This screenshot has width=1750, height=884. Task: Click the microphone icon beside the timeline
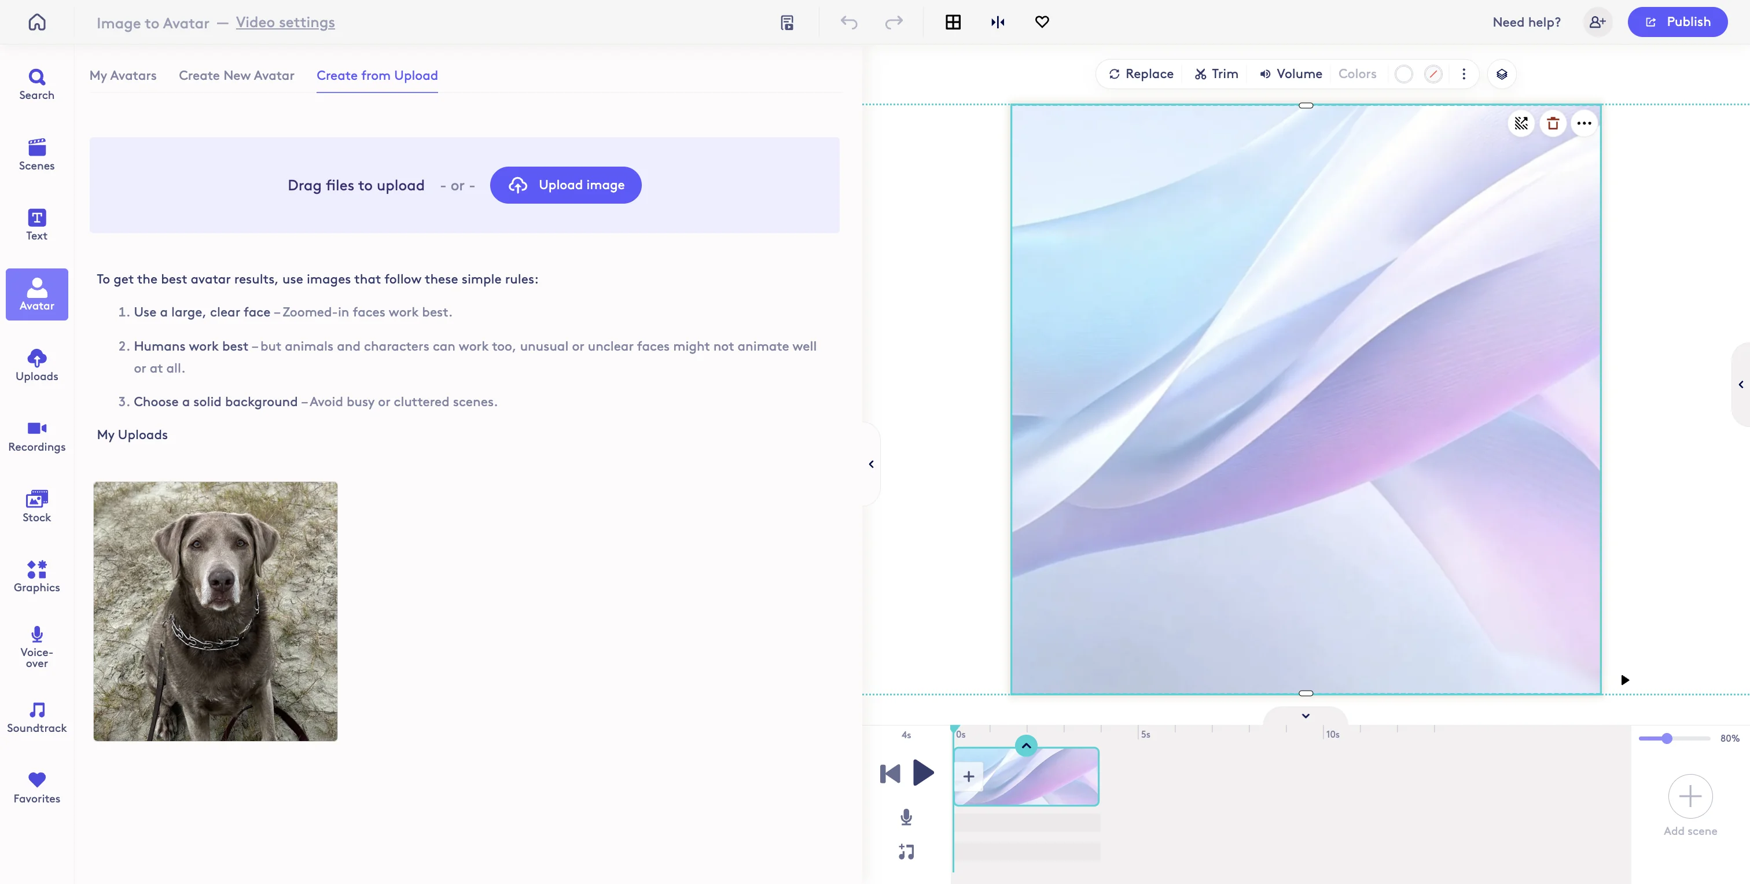click(906, 817)
